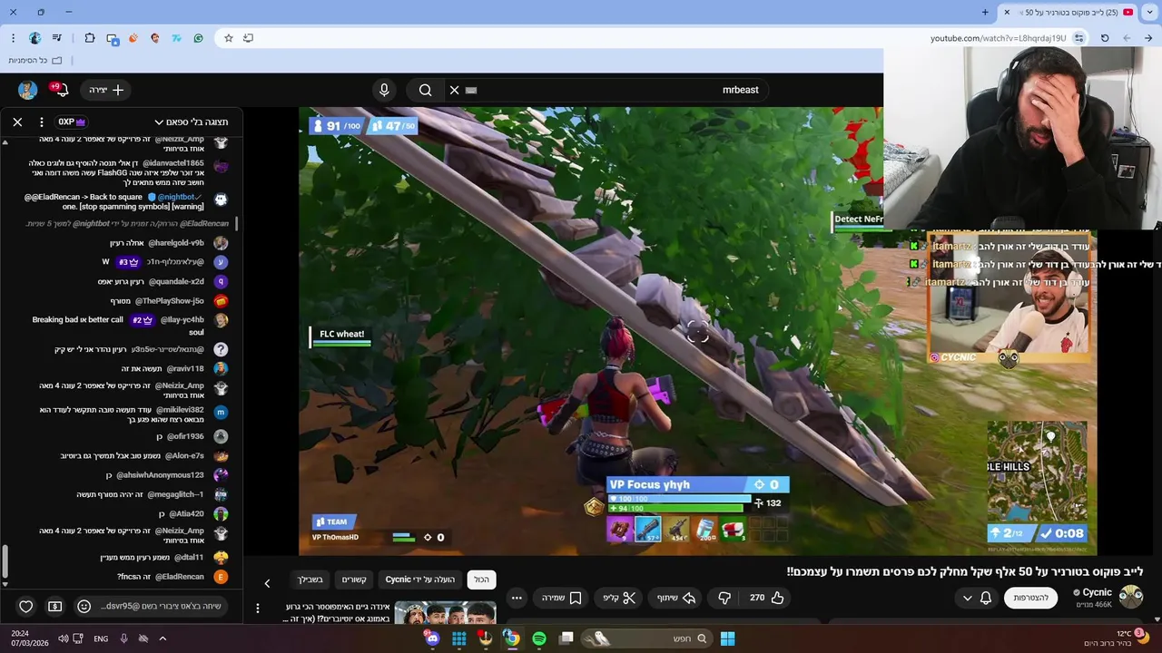Click install app icon in address bar
Image resolution: width=1162 pixels, height=653 pixels.
click(x=249, y=38)
